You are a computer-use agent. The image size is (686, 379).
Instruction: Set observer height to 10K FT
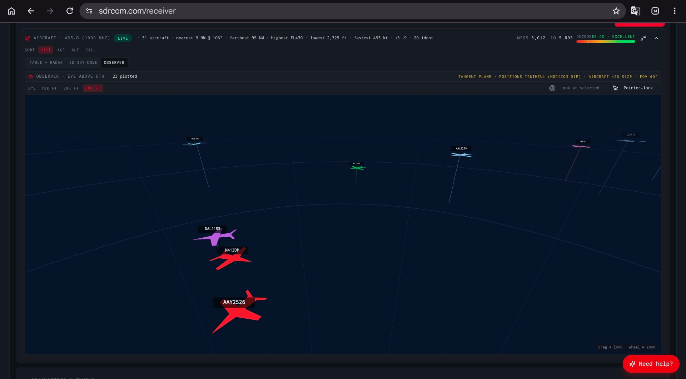tap(49, 89)
